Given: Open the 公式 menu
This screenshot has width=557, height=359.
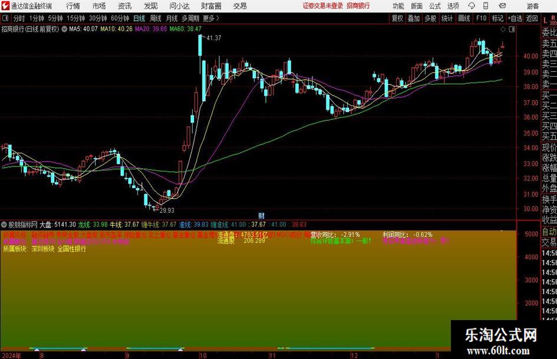Looking at the screenshot, I should [435, 6].
